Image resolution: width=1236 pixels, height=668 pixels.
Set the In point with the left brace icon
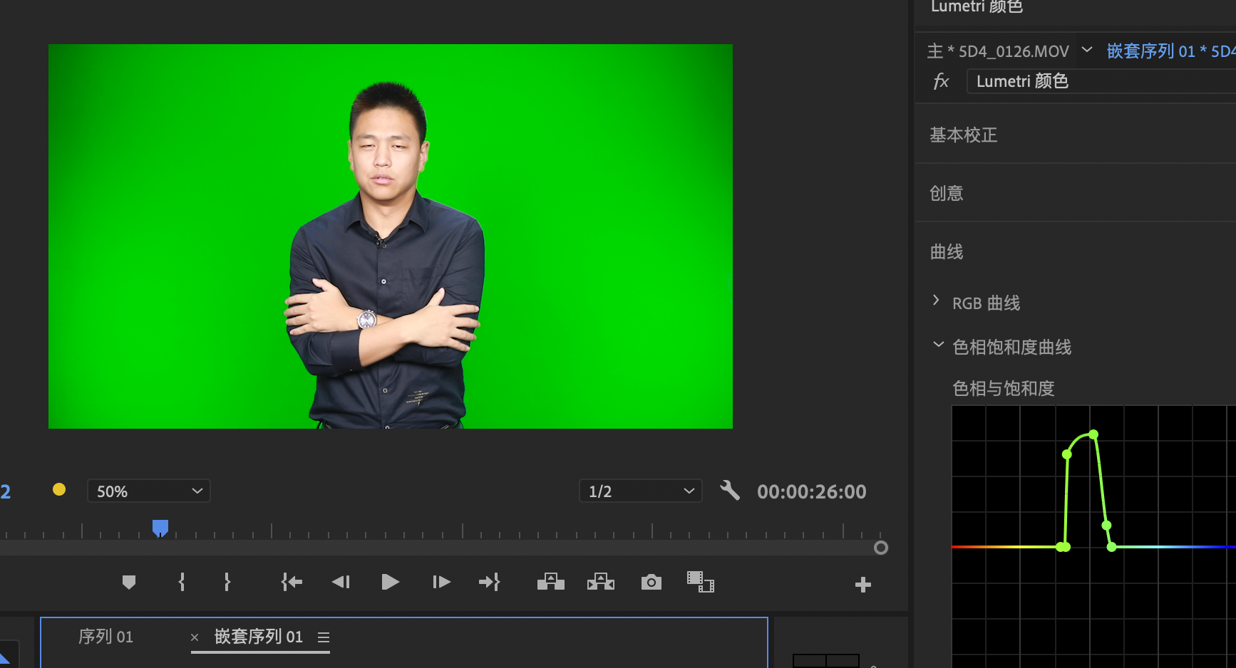[x=182, y=583]
